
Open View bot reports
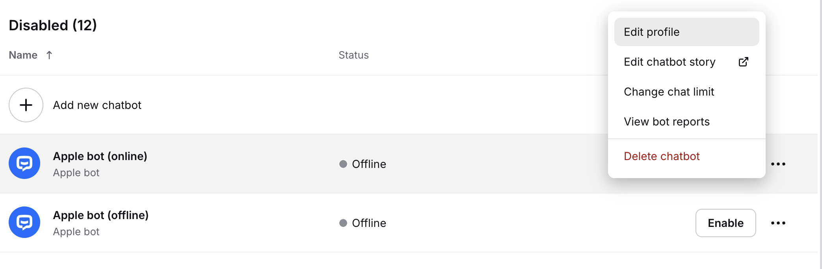(667, 122)
